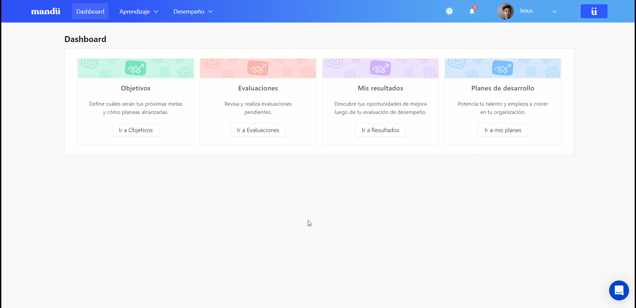Open the Jesus user dropdown chevron
636x308 pixels.
click(x=554, y=12)
